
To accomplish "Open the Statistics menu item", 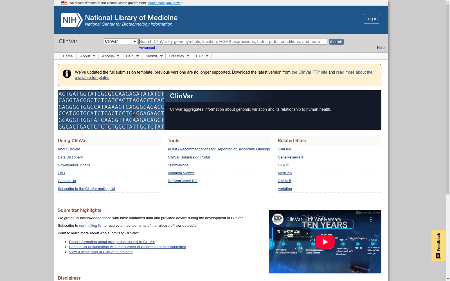I will tap(176, 56).
